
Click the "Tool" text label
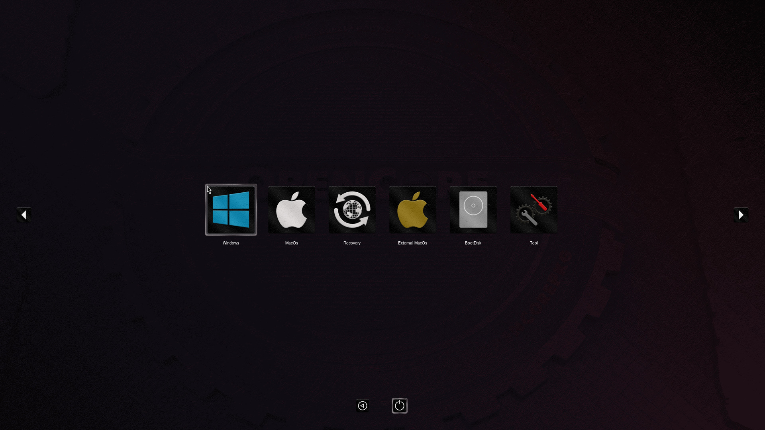(534, 243)
